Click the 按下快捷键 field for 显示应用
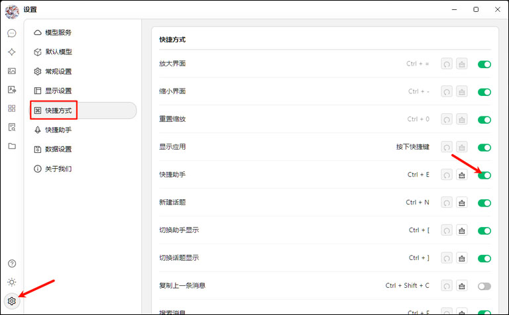This screenshot has height=315, width=509. (x=413, y=148)
